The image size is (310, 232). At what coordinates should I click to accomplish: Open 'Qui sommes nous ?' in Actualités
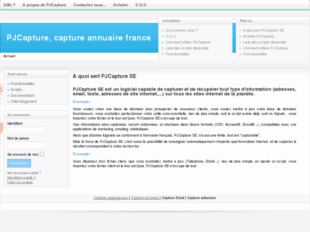point(182,30)
